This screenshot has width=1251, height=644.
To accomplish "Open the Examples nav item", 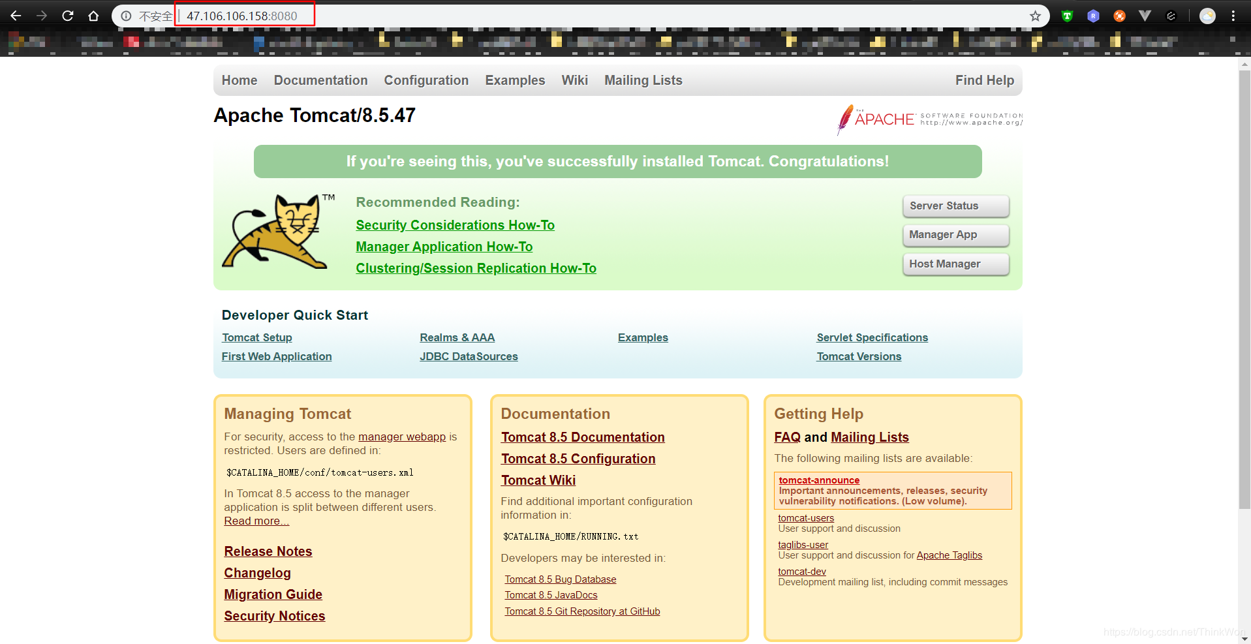I will 515,80.
